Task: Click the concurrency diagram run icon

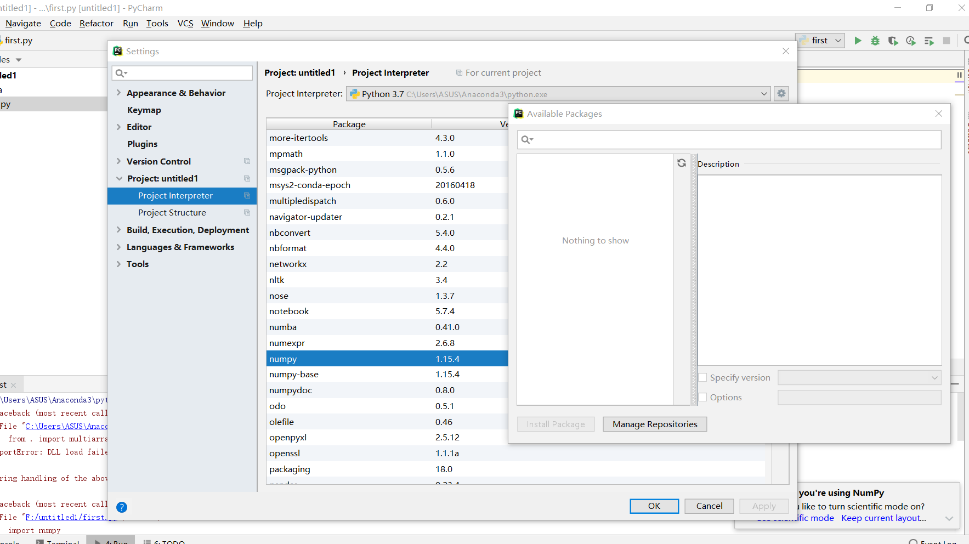Action: tap(929, 41)
